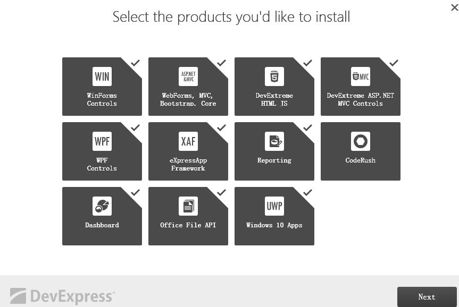This screenshot has height=307, width=459.
Task: Uncheck the Office File API checkmark
Action: 221,192
